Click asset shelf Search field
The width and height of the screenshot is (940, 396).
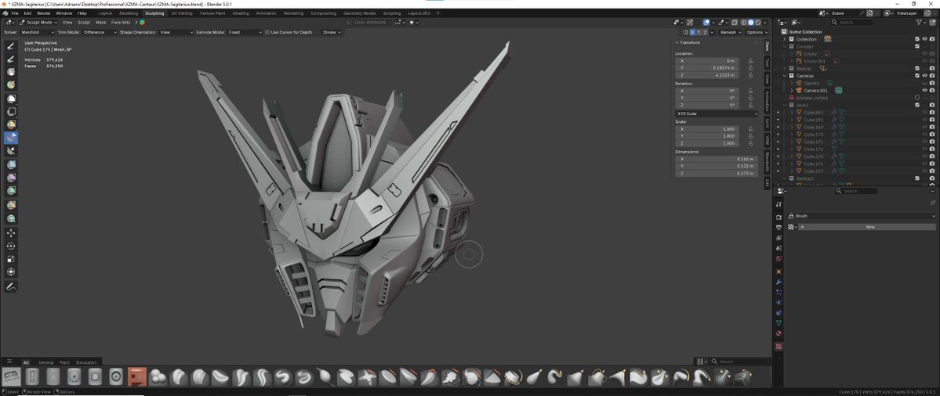[741, 362]
